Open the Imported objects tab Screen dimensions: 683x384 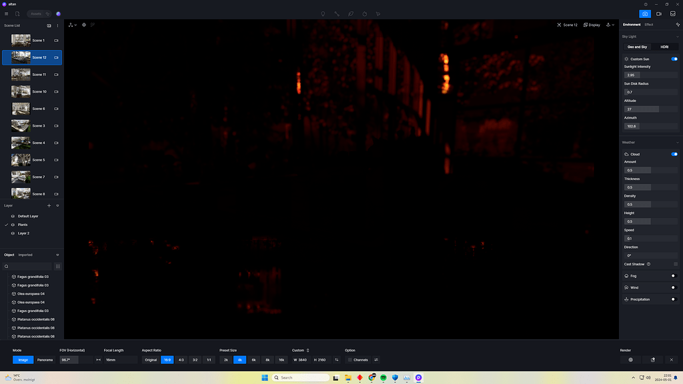(x=25, y=255)
